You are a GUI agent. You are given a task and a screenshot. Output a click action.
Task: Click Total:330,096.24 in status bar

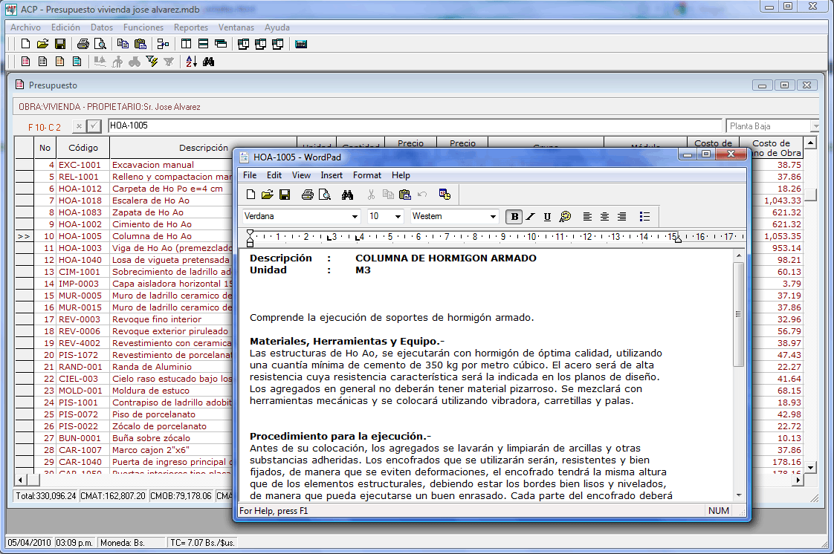pyautogui.click(x=46, y=496)
